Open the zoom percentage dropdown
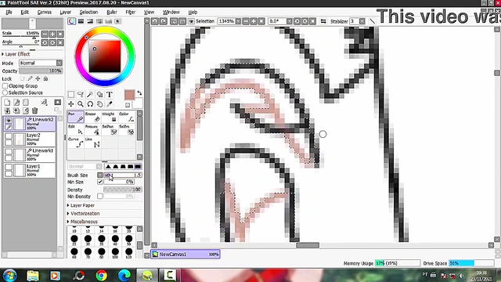Screen dimensions: 501x282 [x=238, y=21]
